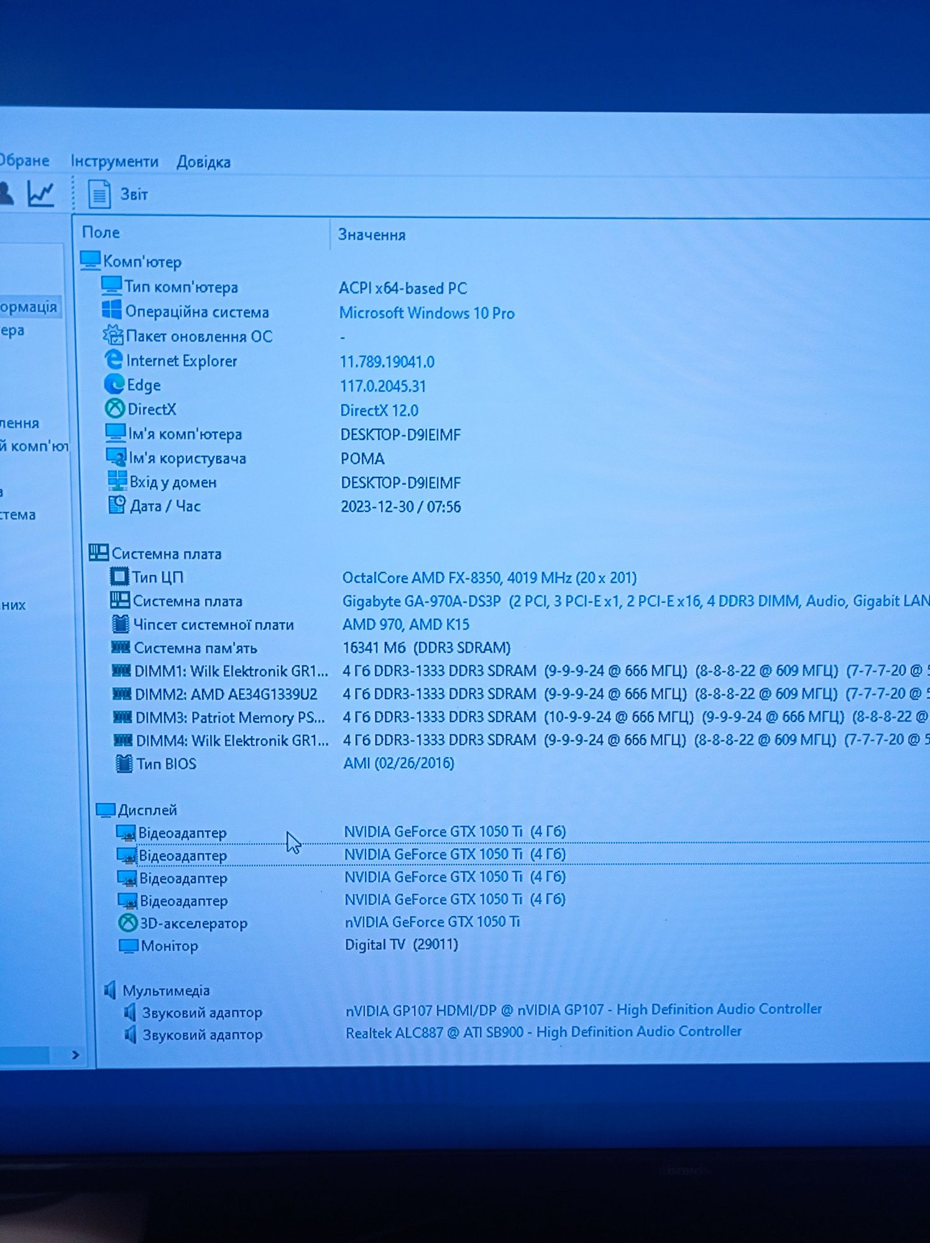Select the Дисплей group header

147,810
